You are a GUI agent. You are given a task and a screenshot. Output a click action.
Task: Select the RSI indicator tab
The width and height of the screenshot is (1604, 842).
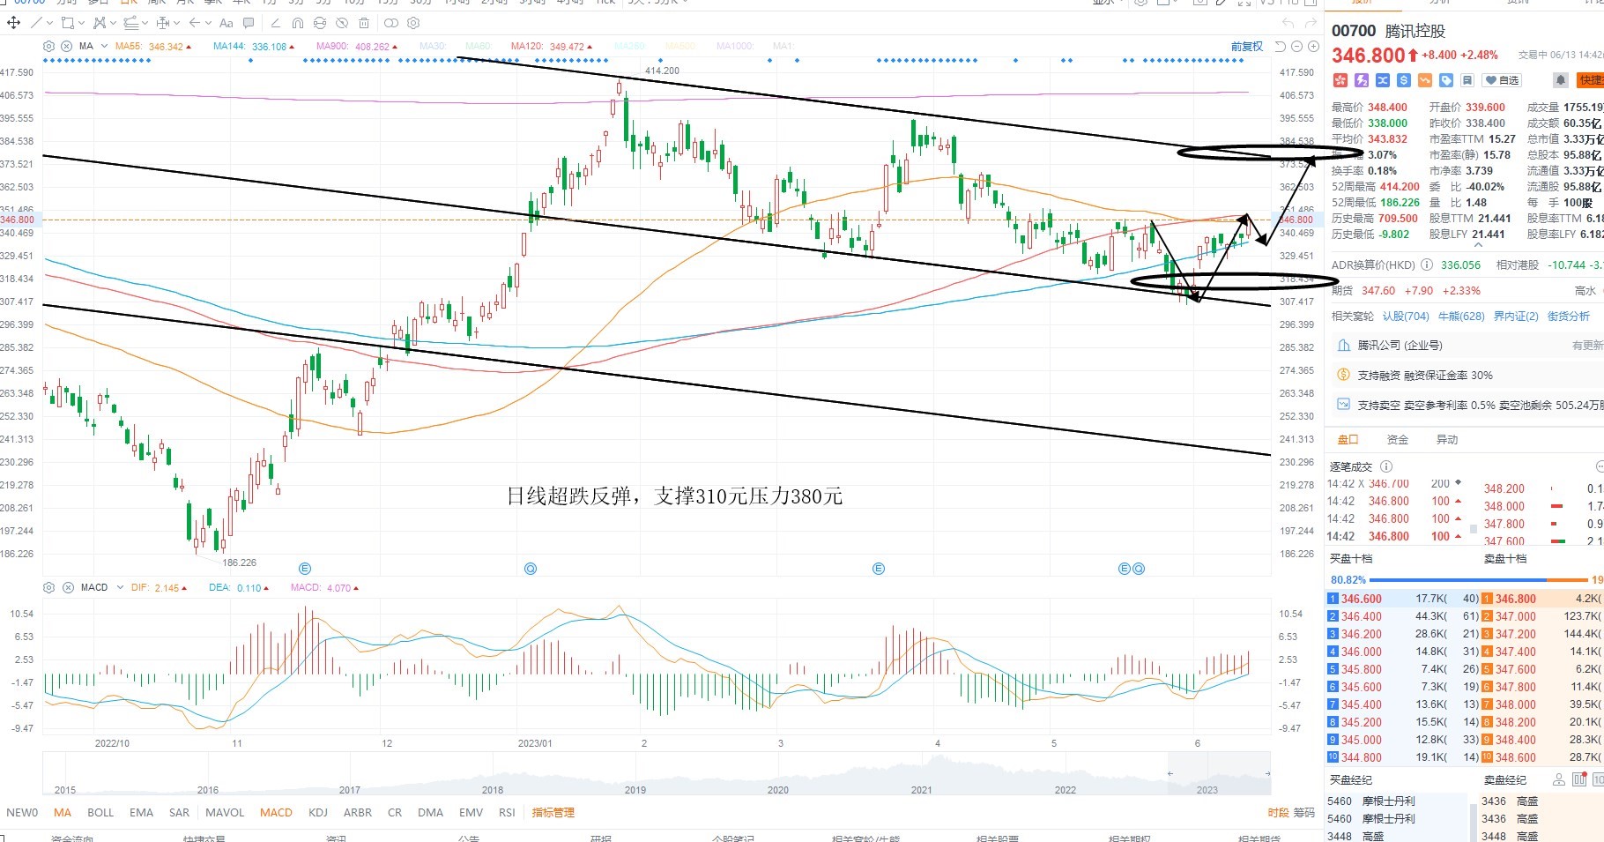point(507,813)
